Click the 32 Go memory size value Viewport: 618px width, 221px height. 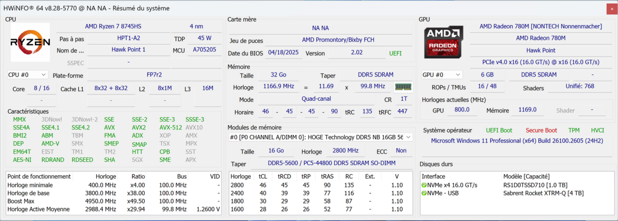point(280,75)
